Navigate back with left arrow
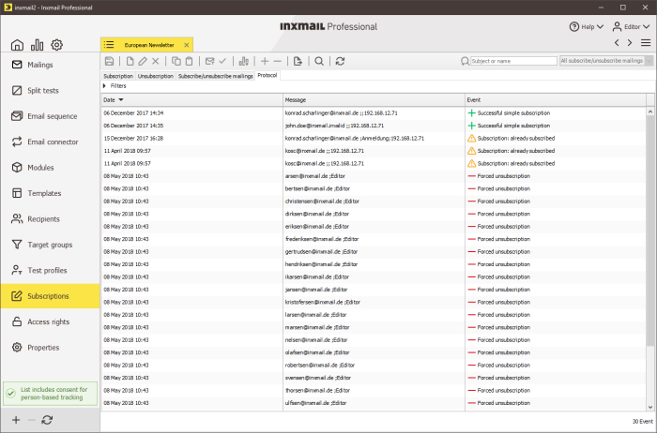Viewport: 657px width, 433px height. coord(617,42)
